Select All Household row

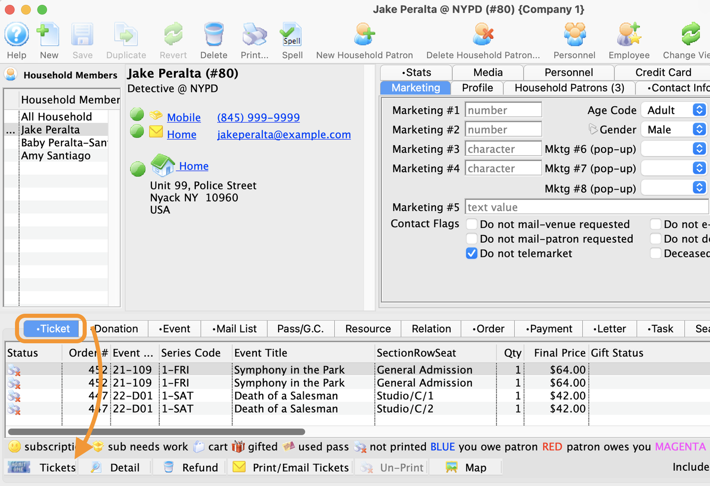click(56, 117)
